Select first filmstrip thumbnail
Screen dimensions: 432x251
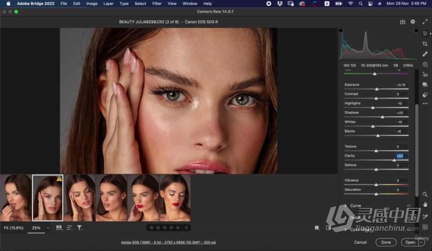coord(16,197)
